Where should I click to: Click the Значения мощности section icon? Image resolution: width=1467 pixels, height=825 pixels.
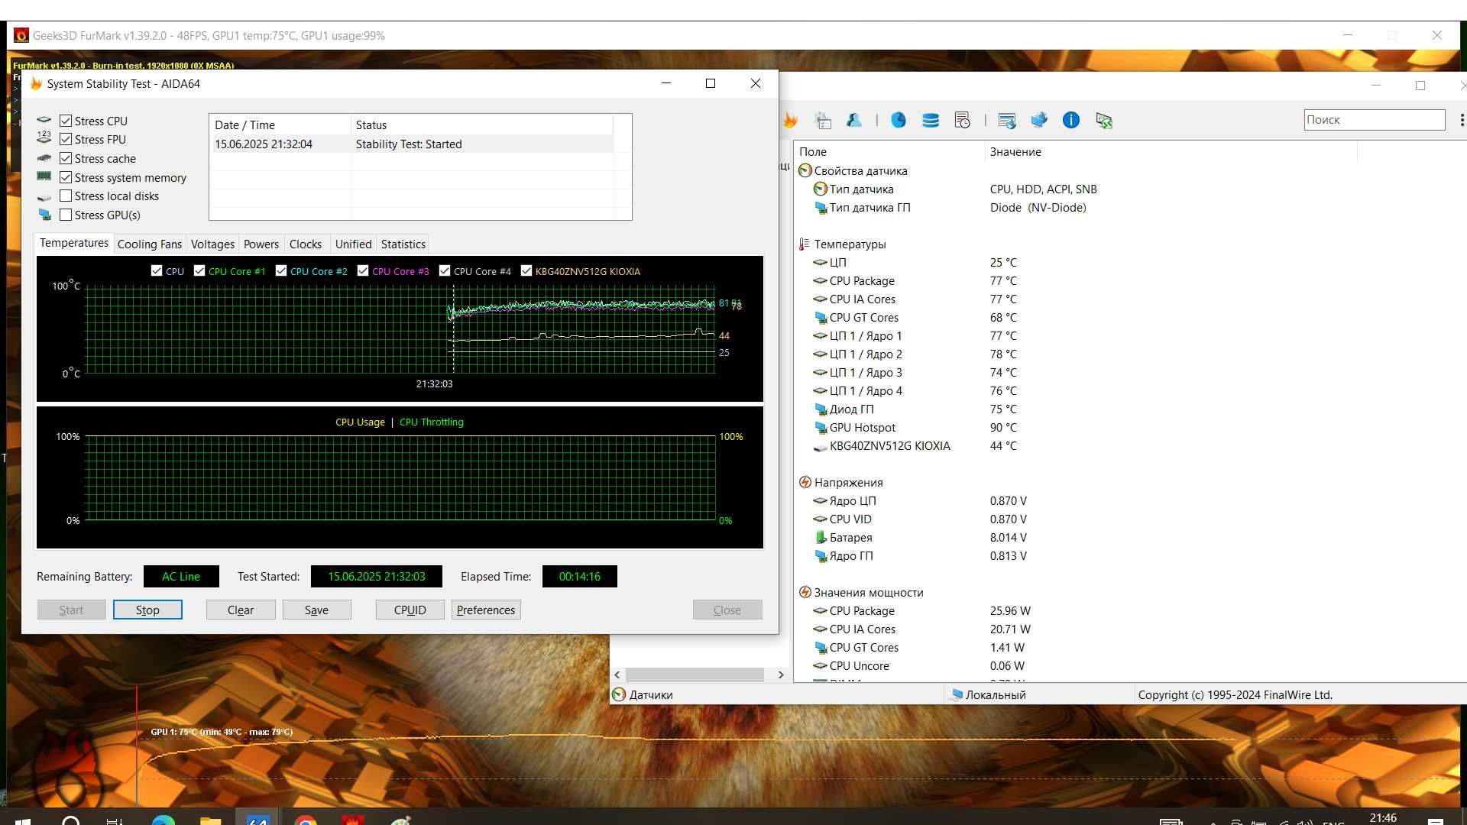click(x=805, y=592)
